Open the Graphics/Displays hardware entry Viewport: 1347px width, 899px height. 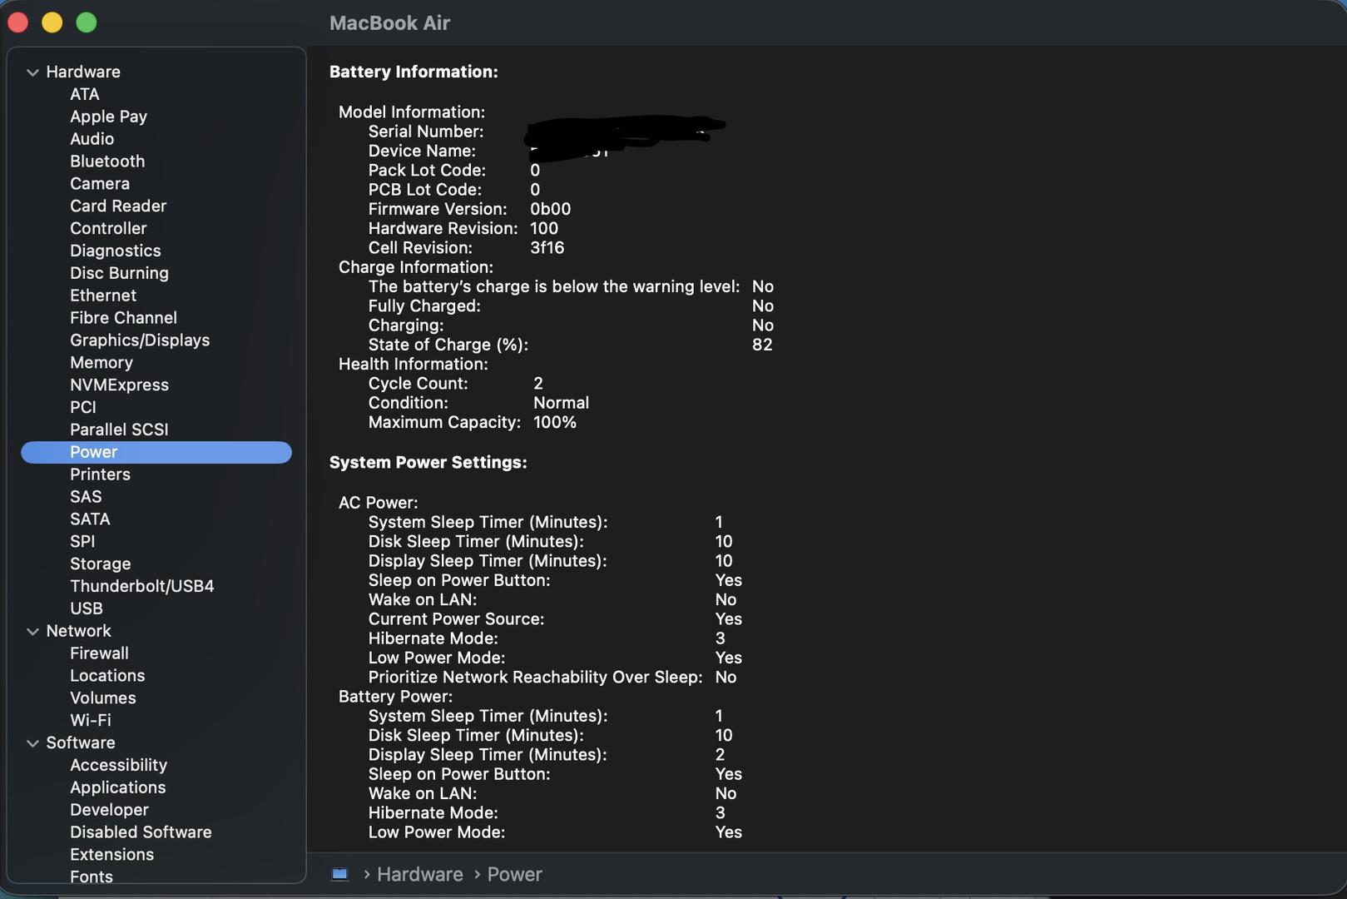point(140,340)
